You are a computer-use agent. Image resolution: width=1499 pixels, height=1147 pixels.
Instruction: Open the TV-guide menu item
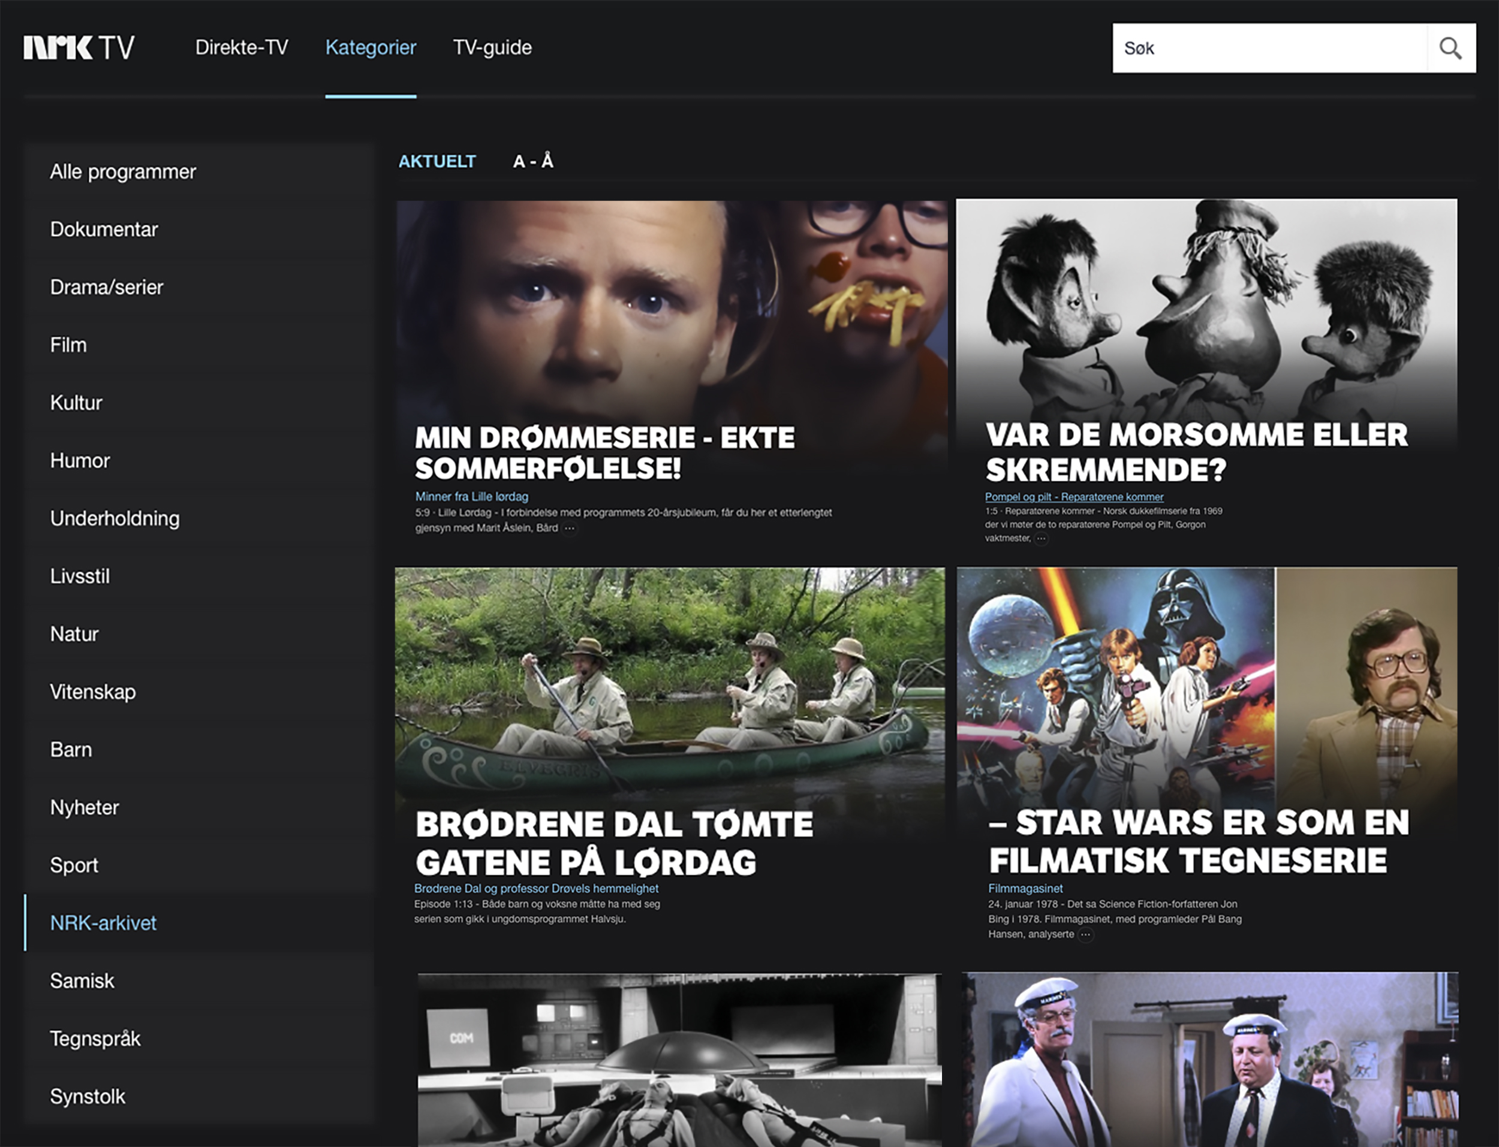click(x=492, y=47)
